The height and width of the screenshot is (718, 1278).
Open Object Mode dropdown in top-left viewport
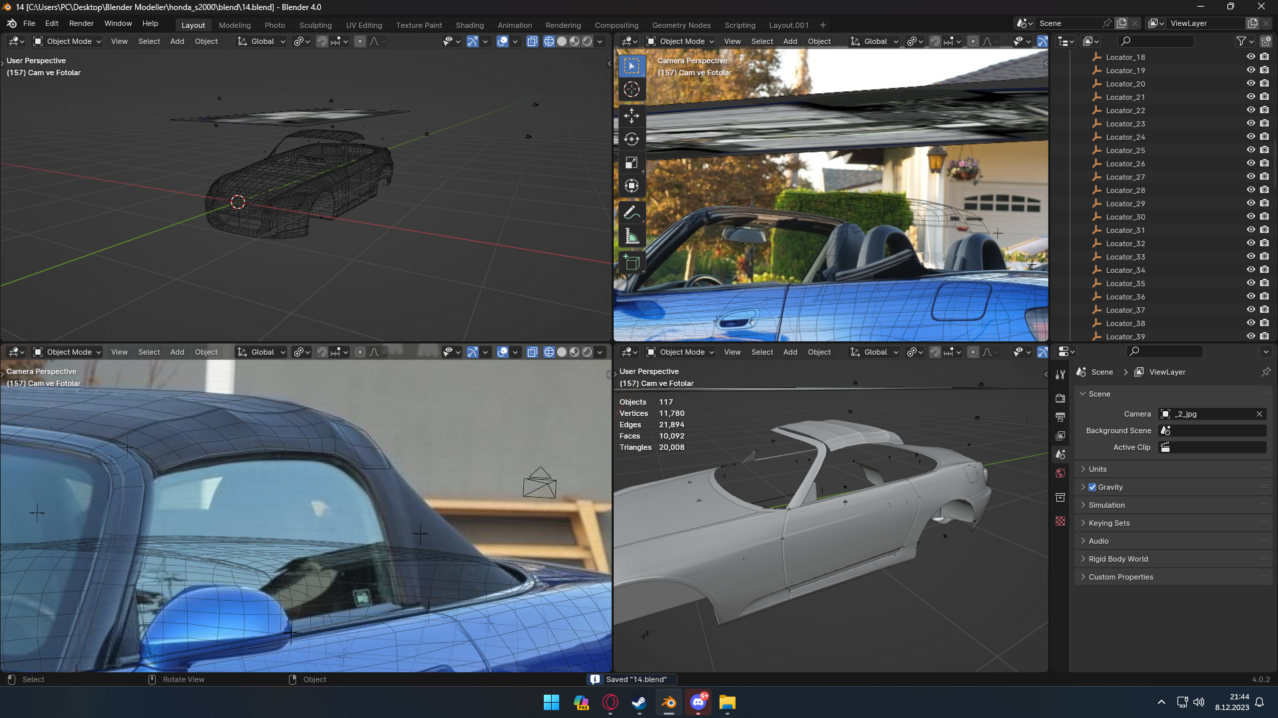click(67, 41)
